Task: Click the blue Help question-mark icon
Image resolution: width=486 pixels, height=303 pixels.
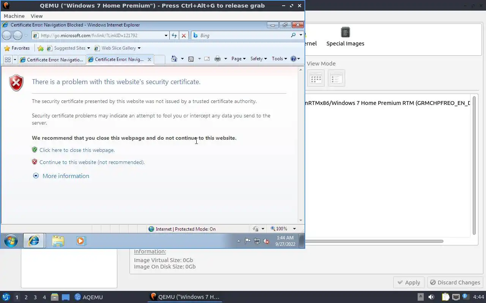Action: [293, 59]
